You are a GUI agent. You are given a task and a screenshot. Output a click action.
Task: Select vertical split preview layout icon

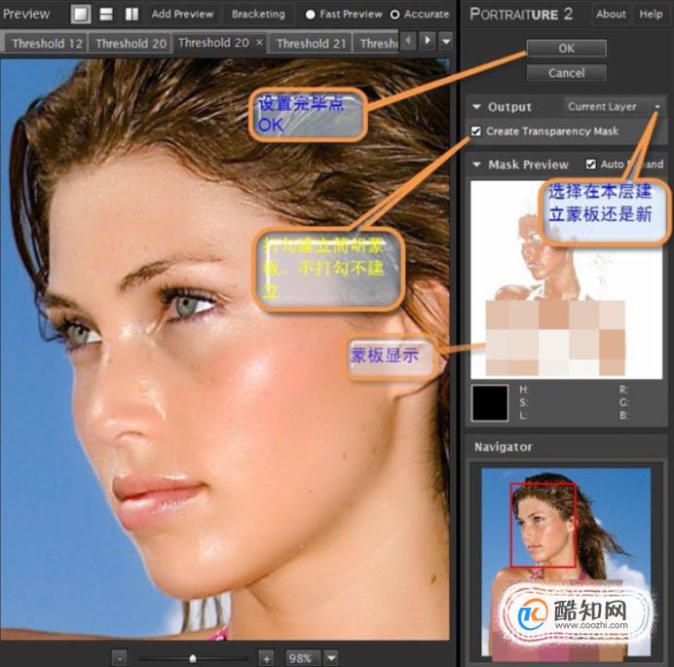point(131,14)
